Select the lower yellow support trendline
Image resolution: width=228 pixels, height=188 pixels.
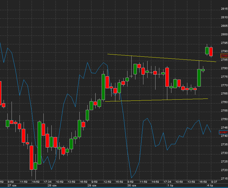coord(156,100)
